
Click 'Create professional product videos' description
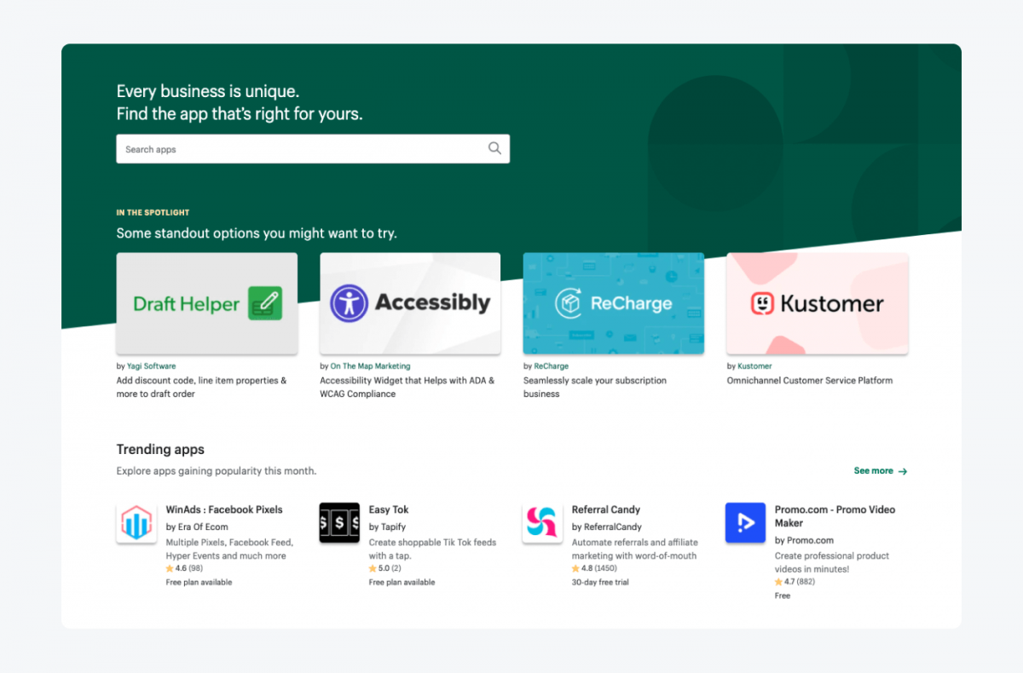tap(832, 562)
